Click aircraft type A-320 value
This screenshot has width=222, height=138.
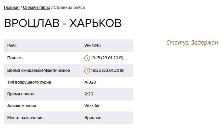(90, 82)
